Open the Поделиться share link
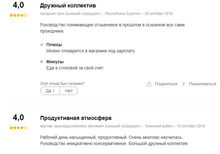The height and width of the screenshot is (154, 220). pos(166,84)
